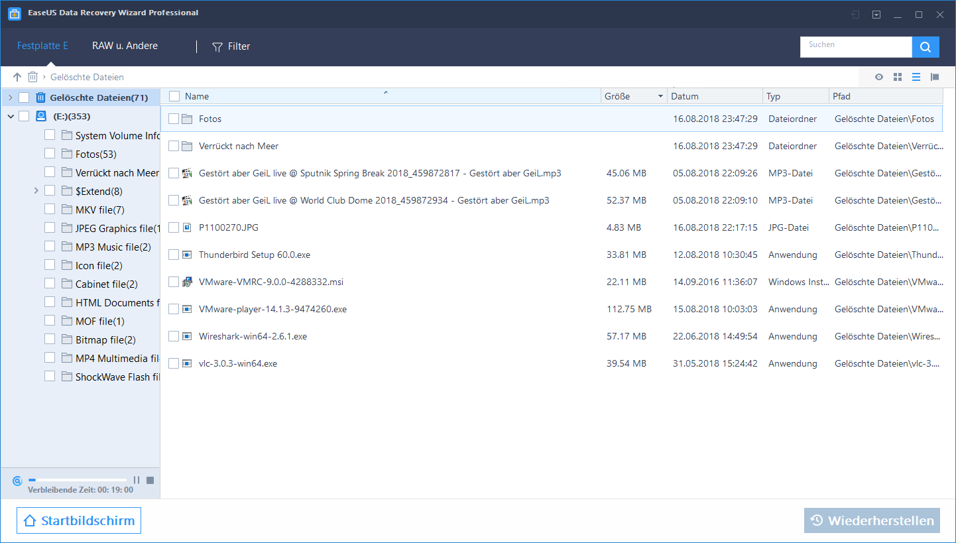Switch to the RAW u. Andere tab

point(125,46)
